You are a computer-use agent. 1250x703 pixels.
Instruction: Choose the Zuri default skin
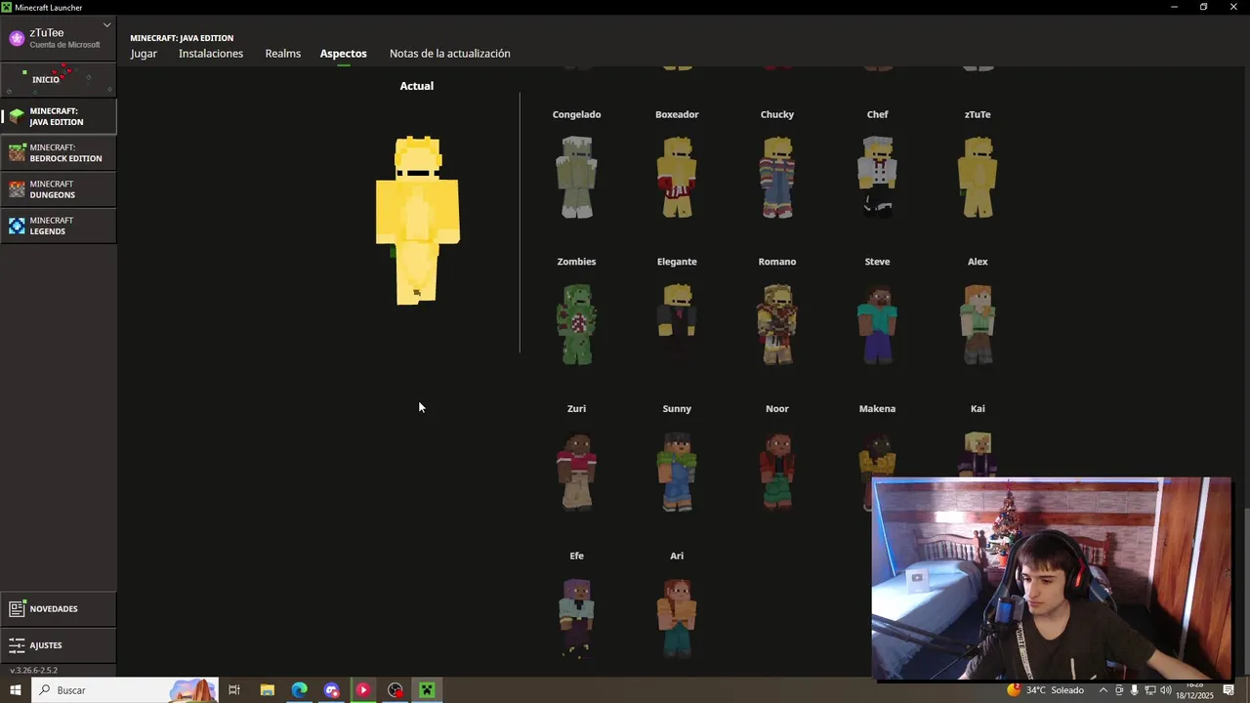[576, 472]
